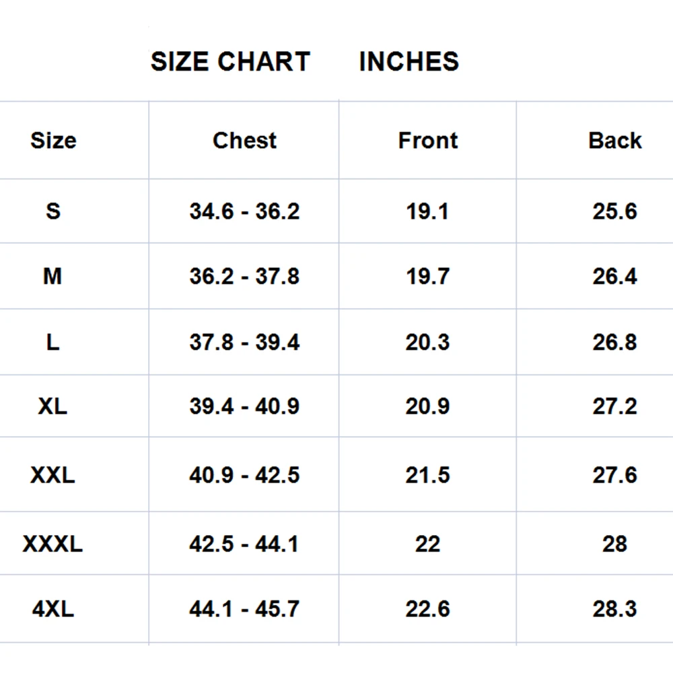Select chest range 34.6 - 36.2

(244, 211)
